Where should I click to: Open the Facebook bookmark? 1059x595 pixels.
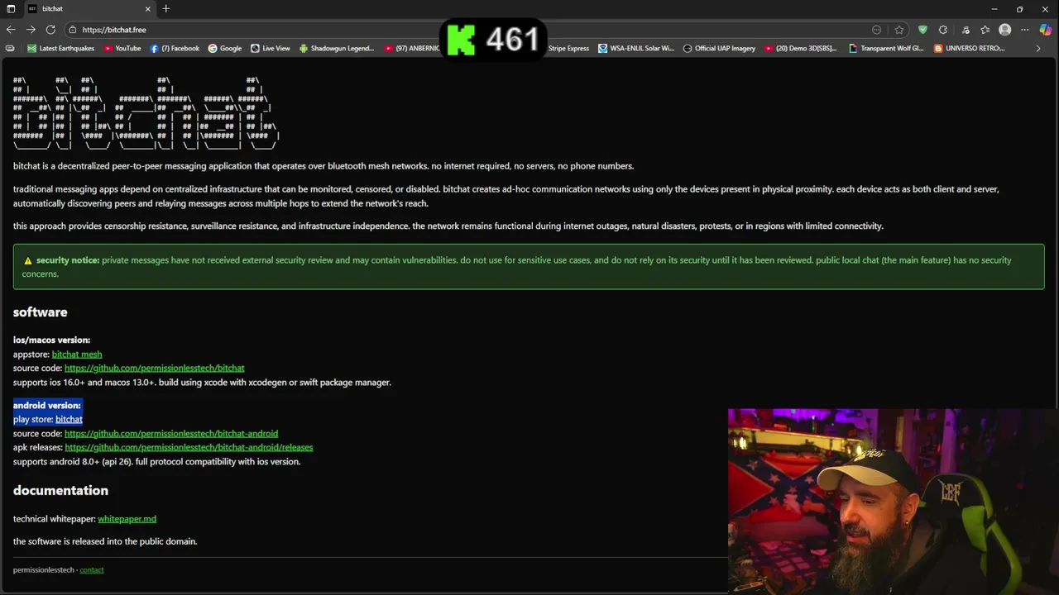[x=175, y=48]
